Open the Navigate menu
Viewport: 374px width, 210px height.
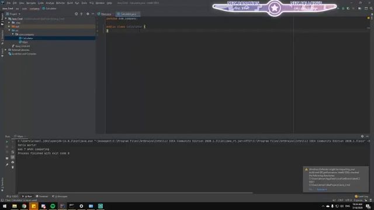pyautogui.click(x=31, y=3)
